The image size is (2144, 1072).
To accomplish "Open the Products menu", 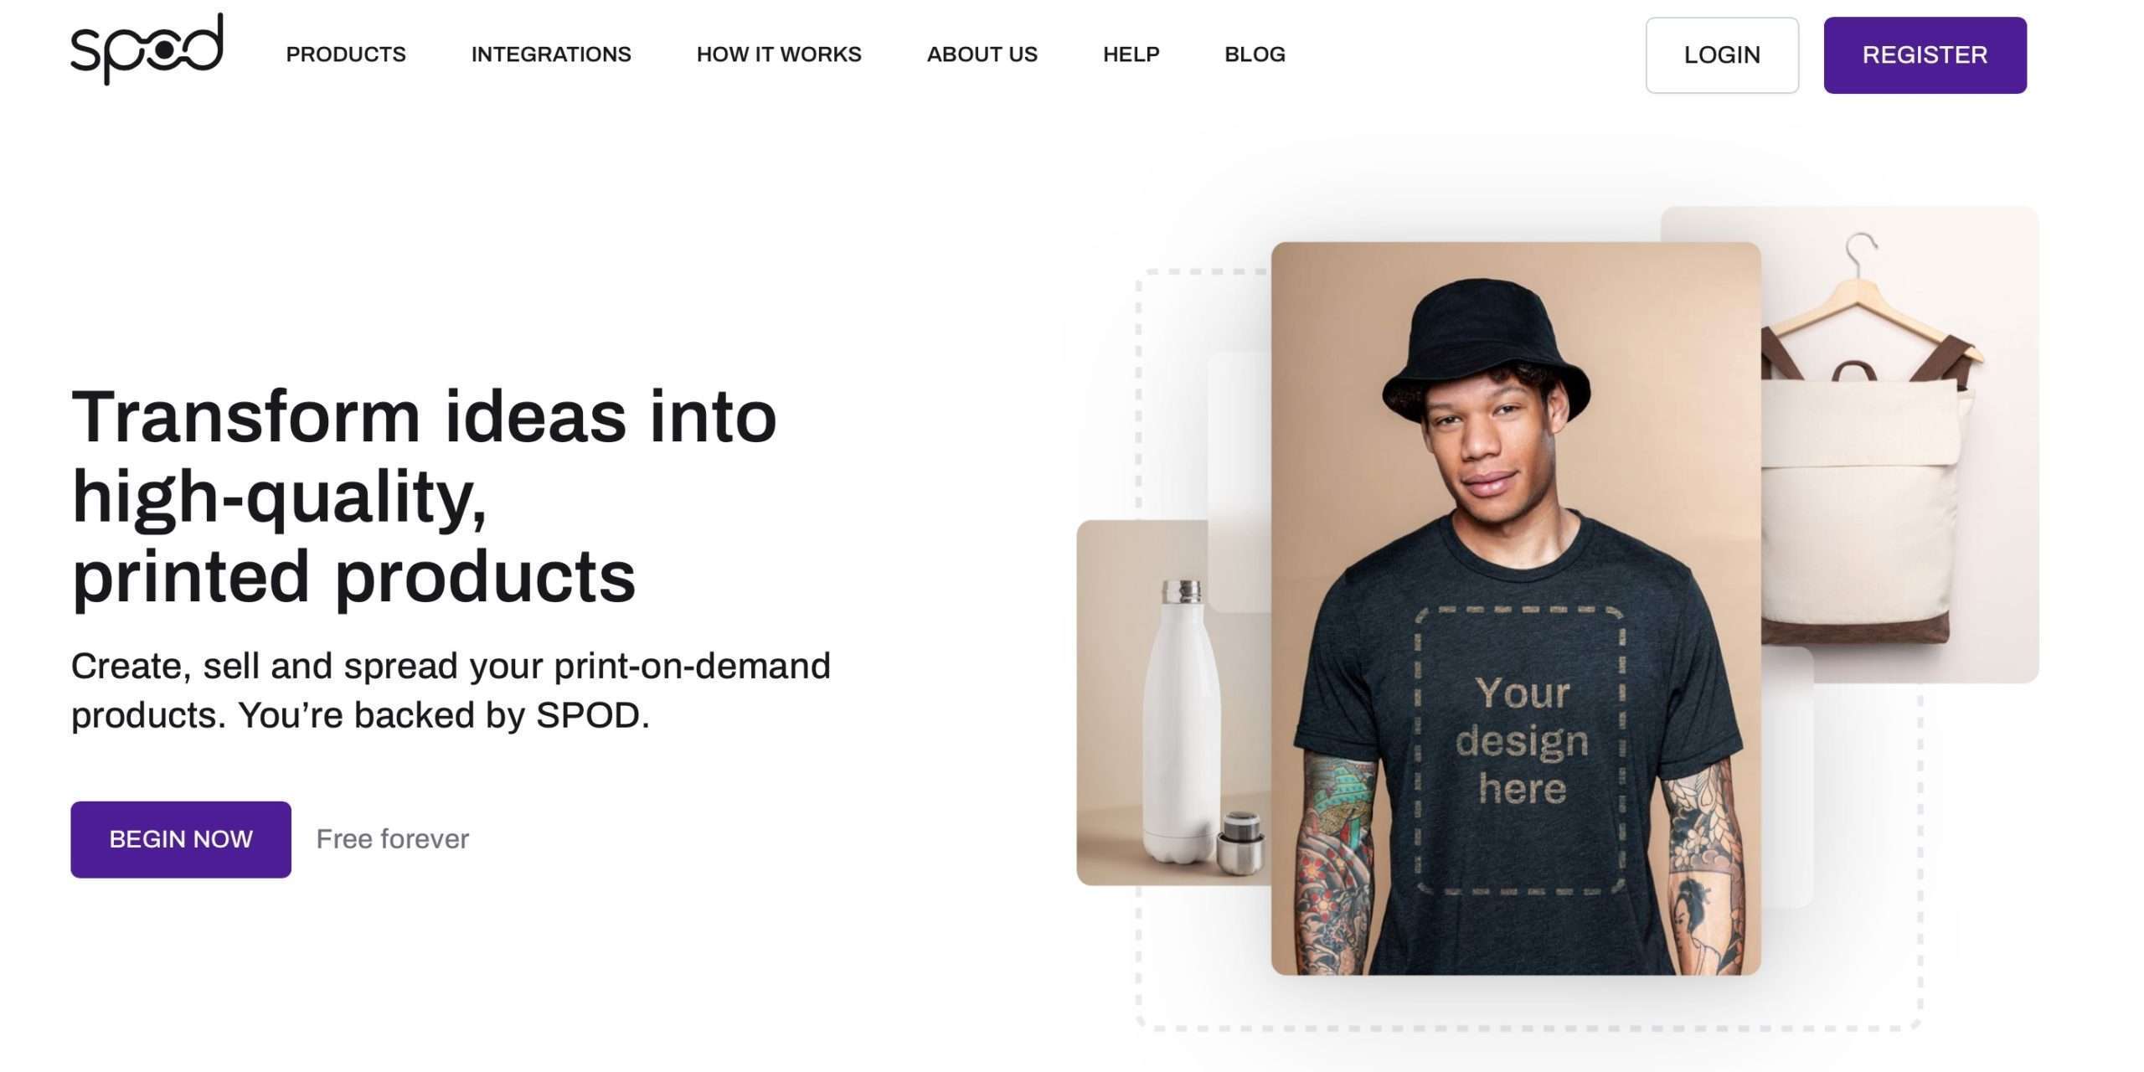I will pos(346,54).
